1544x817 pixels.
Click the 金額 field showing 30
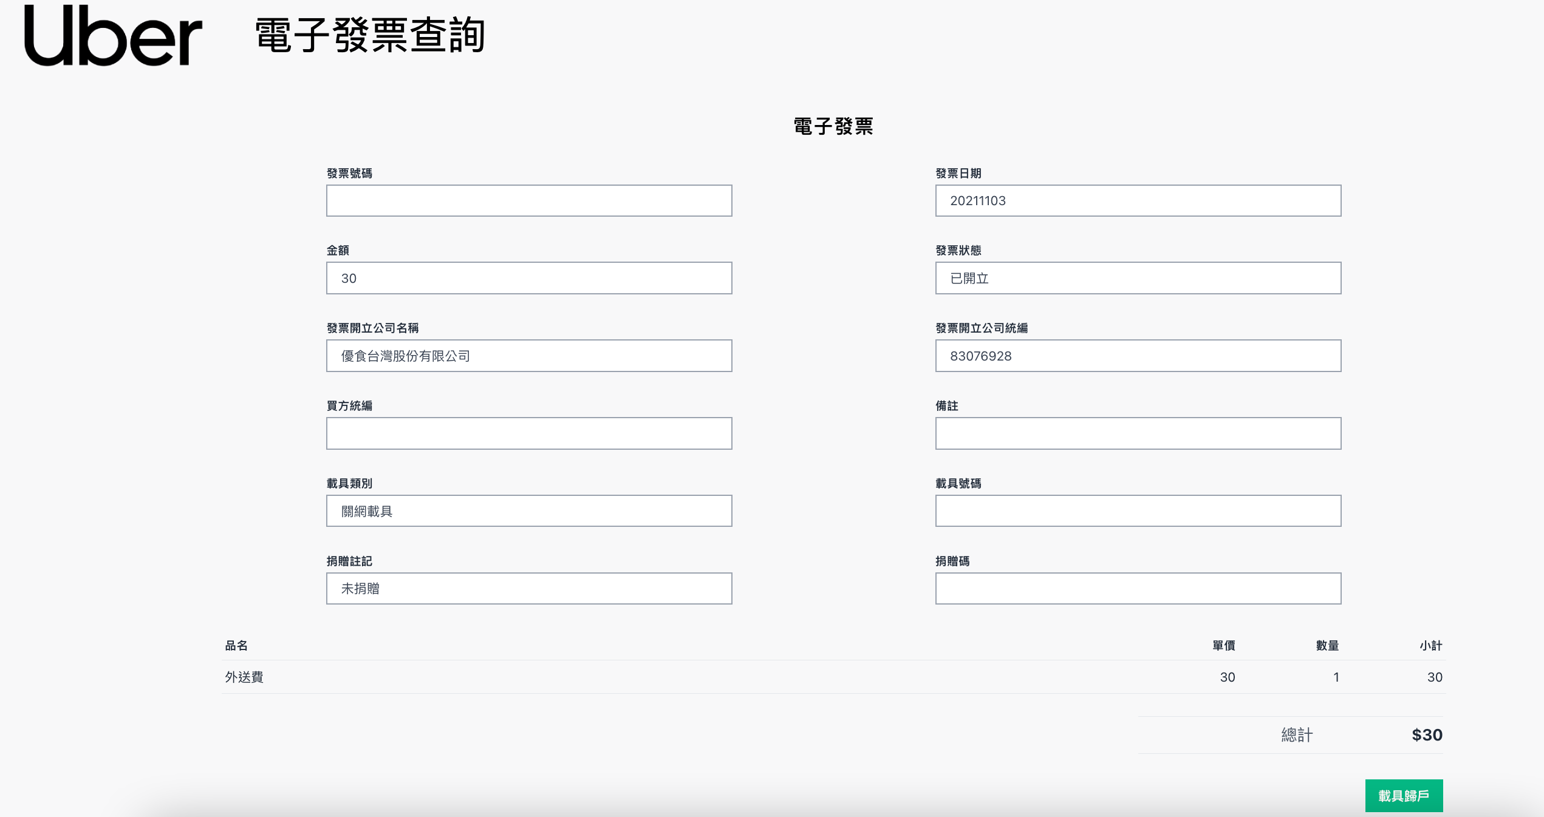[529, 278]
